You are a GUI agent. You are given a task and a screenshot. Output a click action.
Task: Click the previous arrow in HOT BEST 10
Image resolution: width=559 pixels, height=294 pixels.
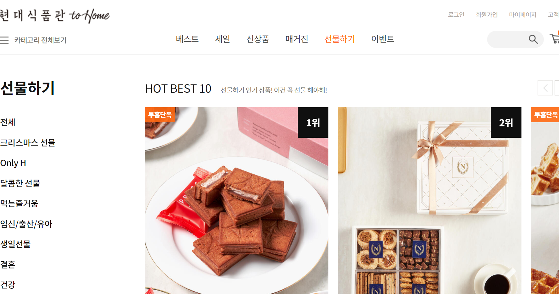545,88
